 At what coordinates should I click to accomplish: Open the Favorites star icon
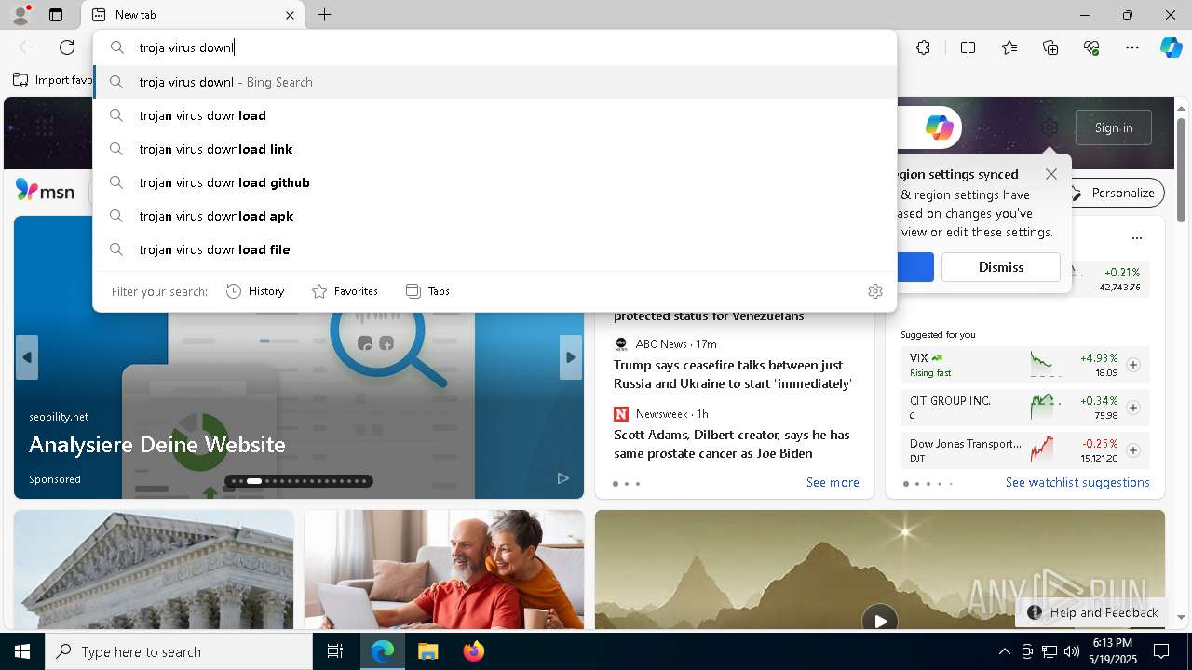[1009, 47]
